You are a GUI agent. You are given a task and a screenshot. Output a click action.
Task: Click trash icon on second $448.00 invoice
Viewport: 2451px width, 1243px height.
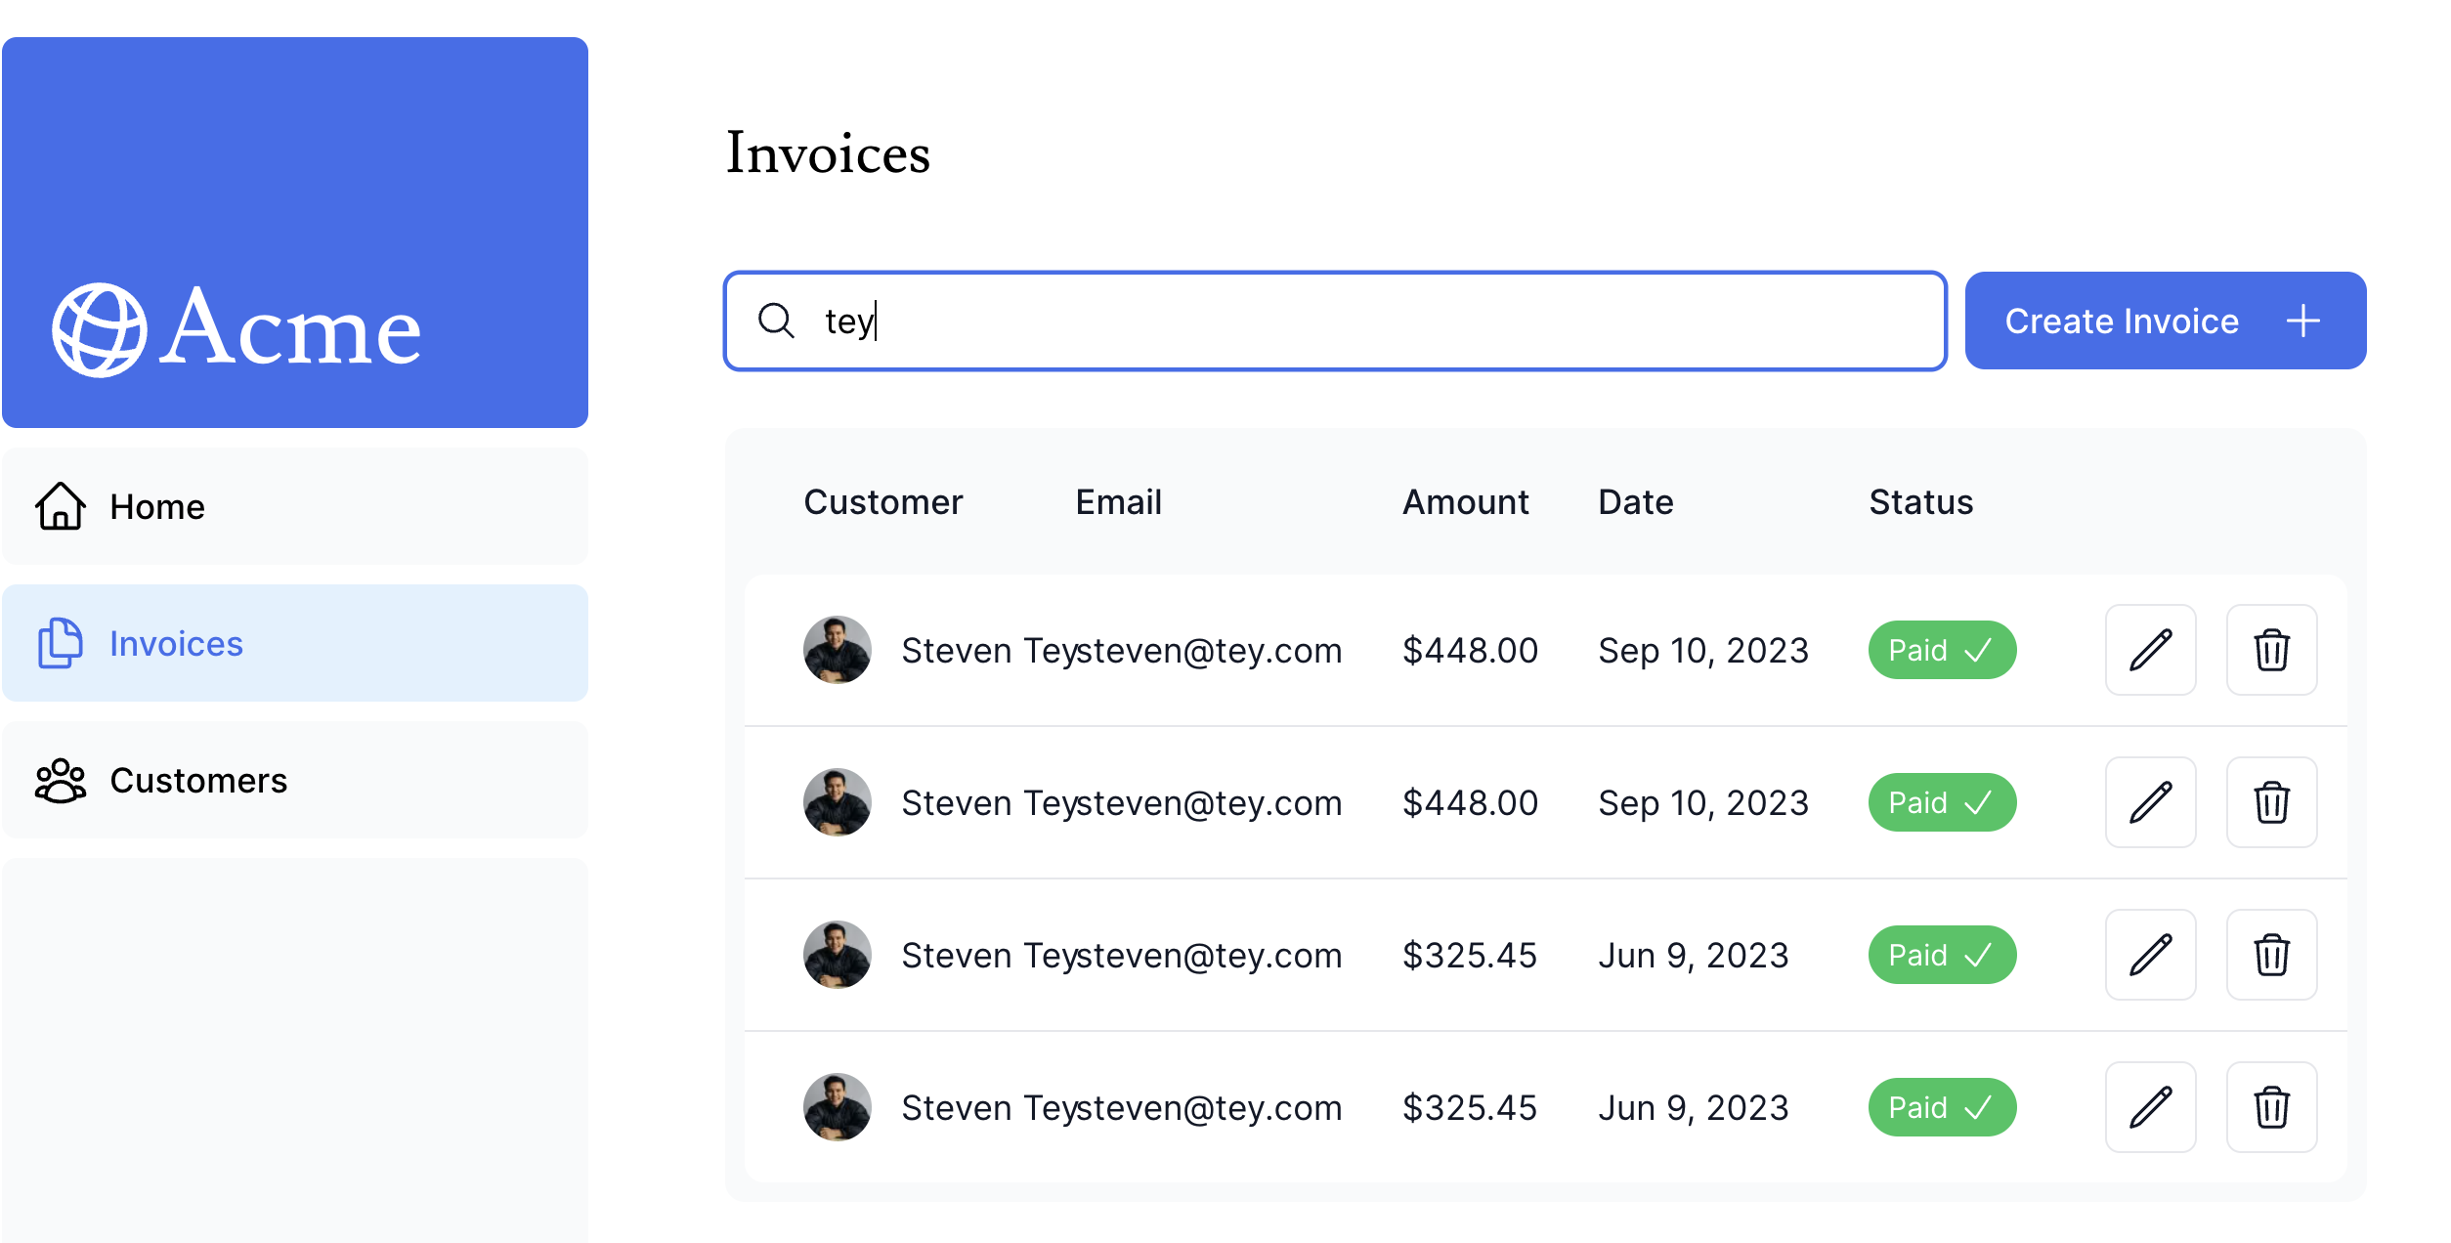[2271, 802]
